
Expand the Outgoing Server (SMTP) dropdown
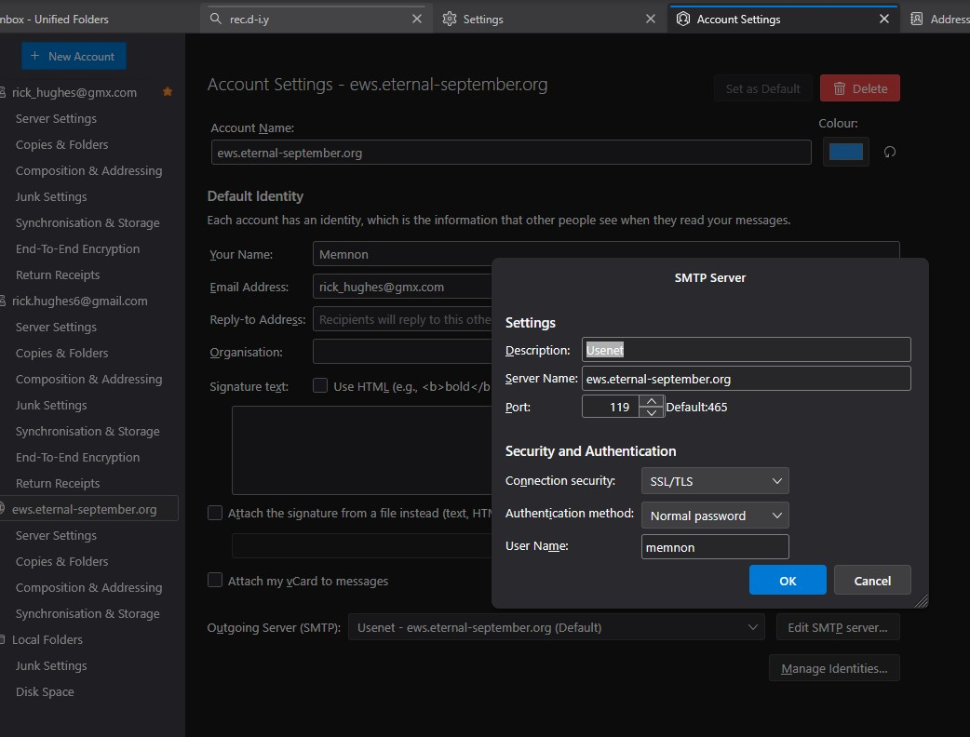(x=556, y=628)
